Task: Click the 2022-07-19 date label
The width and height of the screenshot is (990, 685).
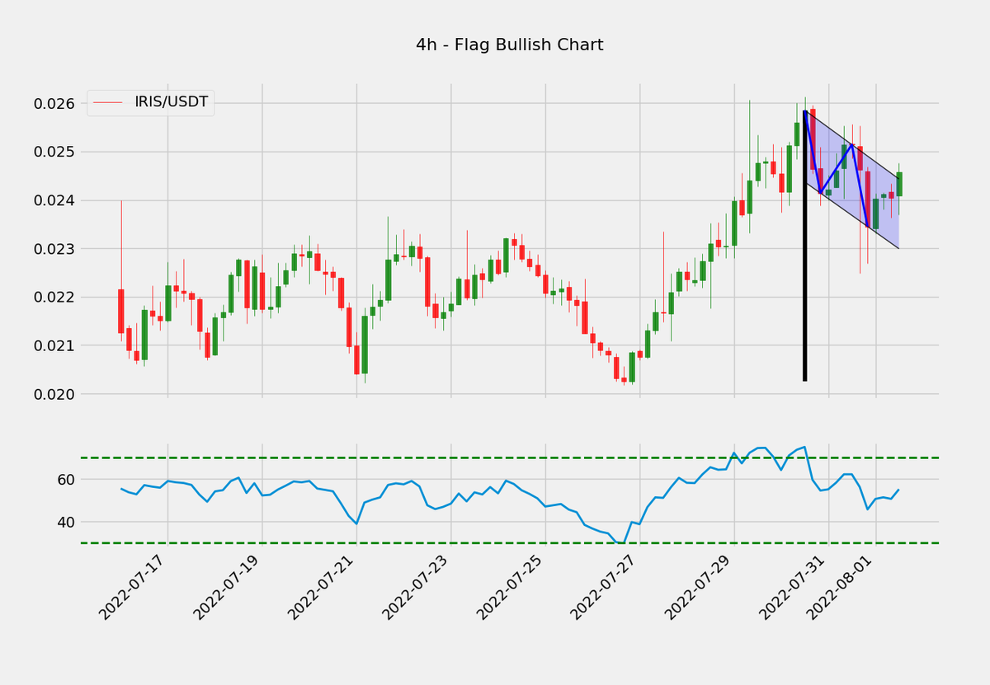Action: (225, 588)
